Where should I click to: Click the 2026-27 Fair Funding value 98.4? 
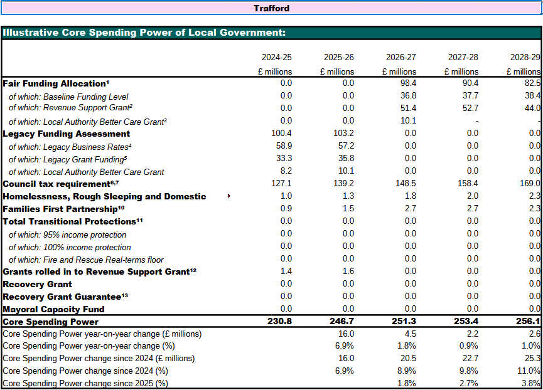coord(408,83)
